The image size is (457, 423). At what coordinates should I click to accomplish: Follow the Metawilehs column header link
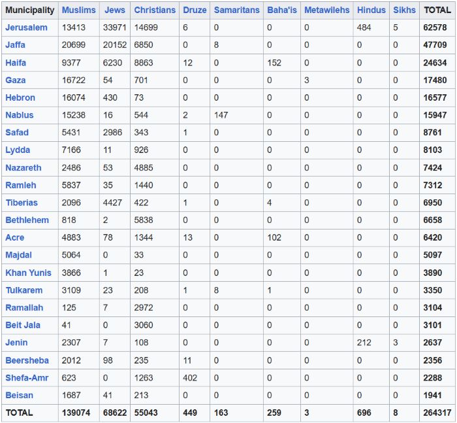327,10
